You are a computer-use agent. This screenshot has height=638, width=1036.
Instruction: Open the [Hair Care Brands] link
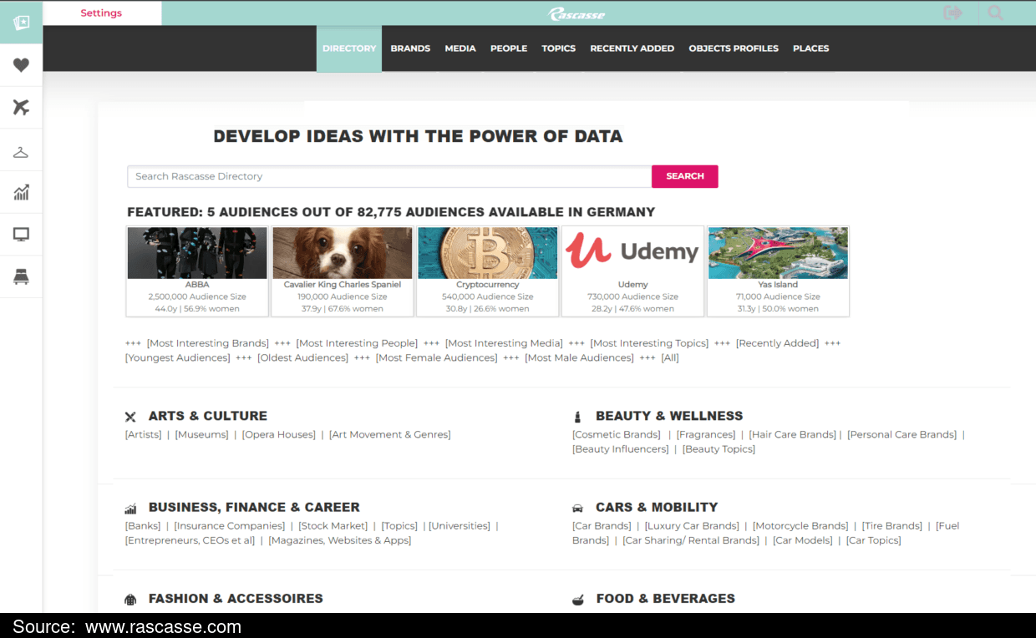[x=793, y=434]
